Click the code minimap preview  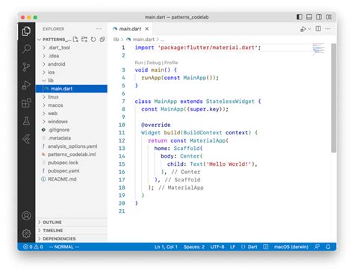[x=318, y=49]
